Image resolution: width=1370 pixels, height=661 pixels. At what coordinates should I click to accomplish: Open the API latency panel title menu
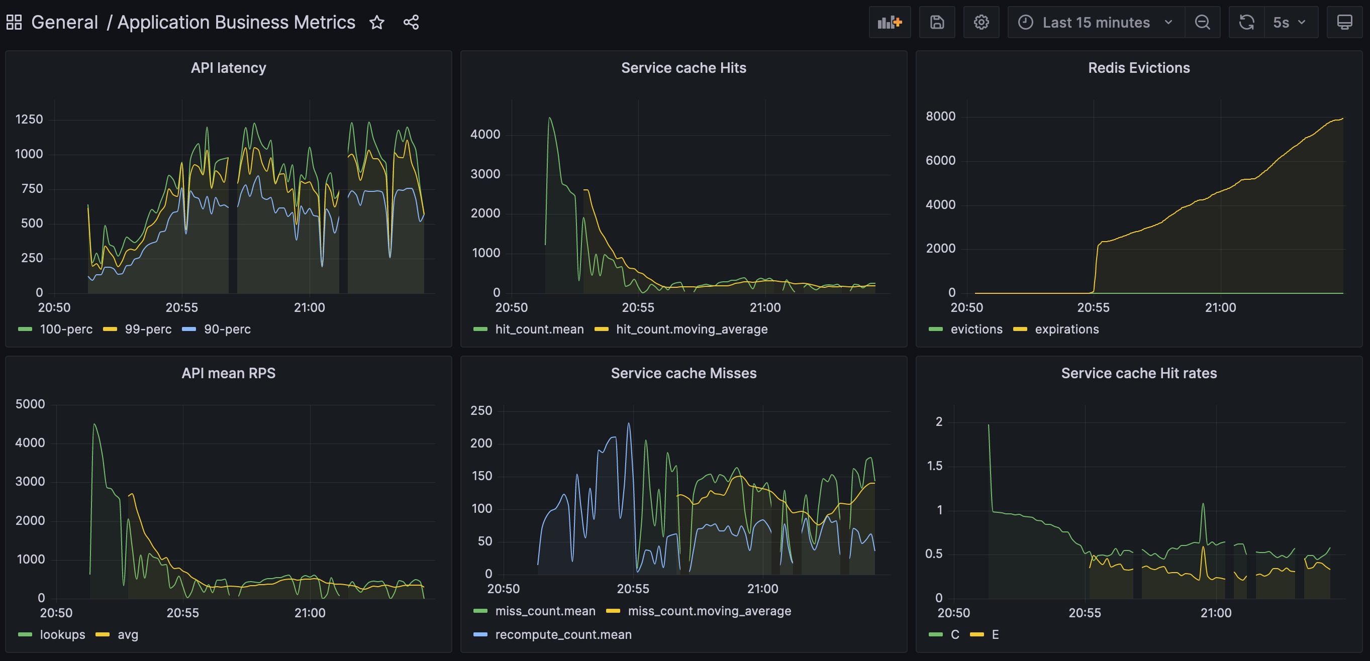[x=228, y=68]
